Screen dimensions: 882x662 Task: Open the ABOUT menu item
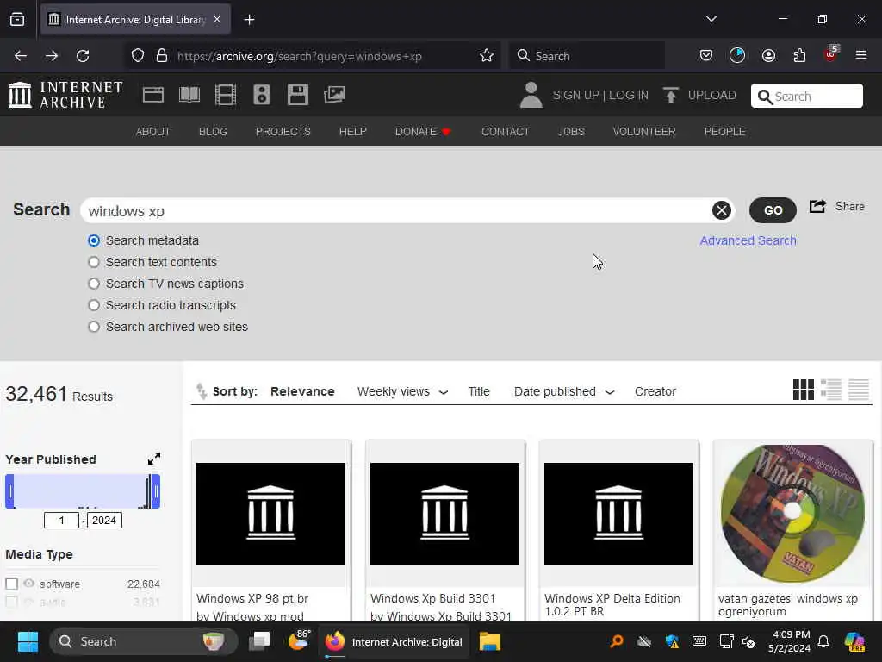(152, 132)
